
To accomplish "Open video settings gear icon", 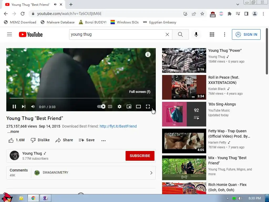I will click(x=120, y=107).
